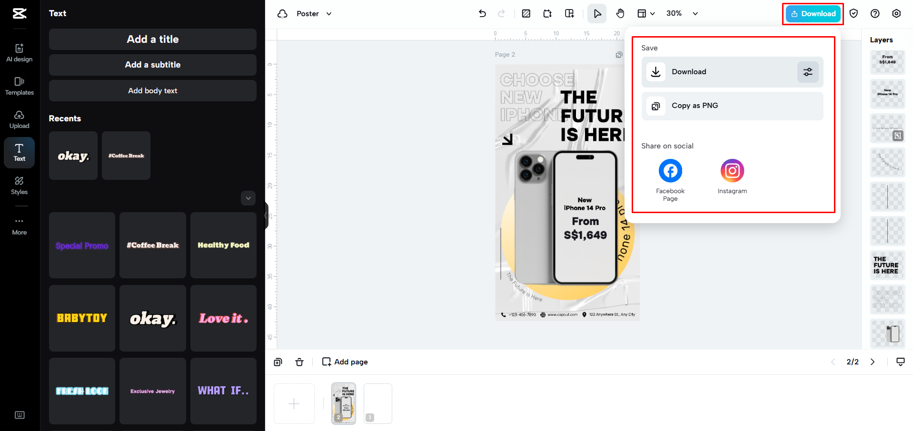This screenshot has width=913, height=431.
Task: Select the recent '#Coffee Break' text style
Action: pos(126,156)
